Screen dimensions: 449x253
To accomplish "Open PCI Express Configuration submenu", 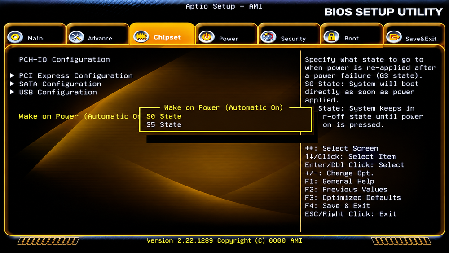I will [x=76, y=75].
